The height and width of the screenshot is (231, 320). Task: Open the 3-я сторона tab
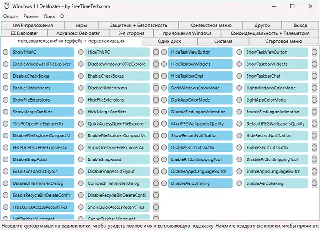131,33
